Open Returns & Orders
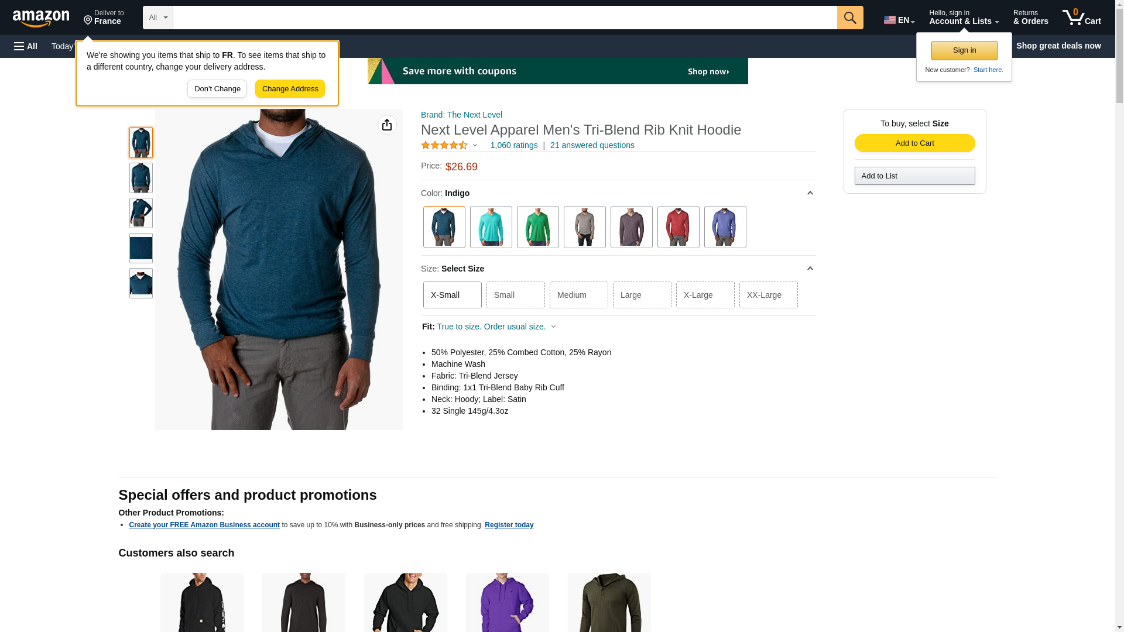The image size is (1124, 632). click(x=1031, y=18)
